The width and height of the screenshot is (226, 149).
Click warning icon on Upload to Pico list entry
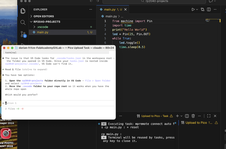click(x=216, y=123)
